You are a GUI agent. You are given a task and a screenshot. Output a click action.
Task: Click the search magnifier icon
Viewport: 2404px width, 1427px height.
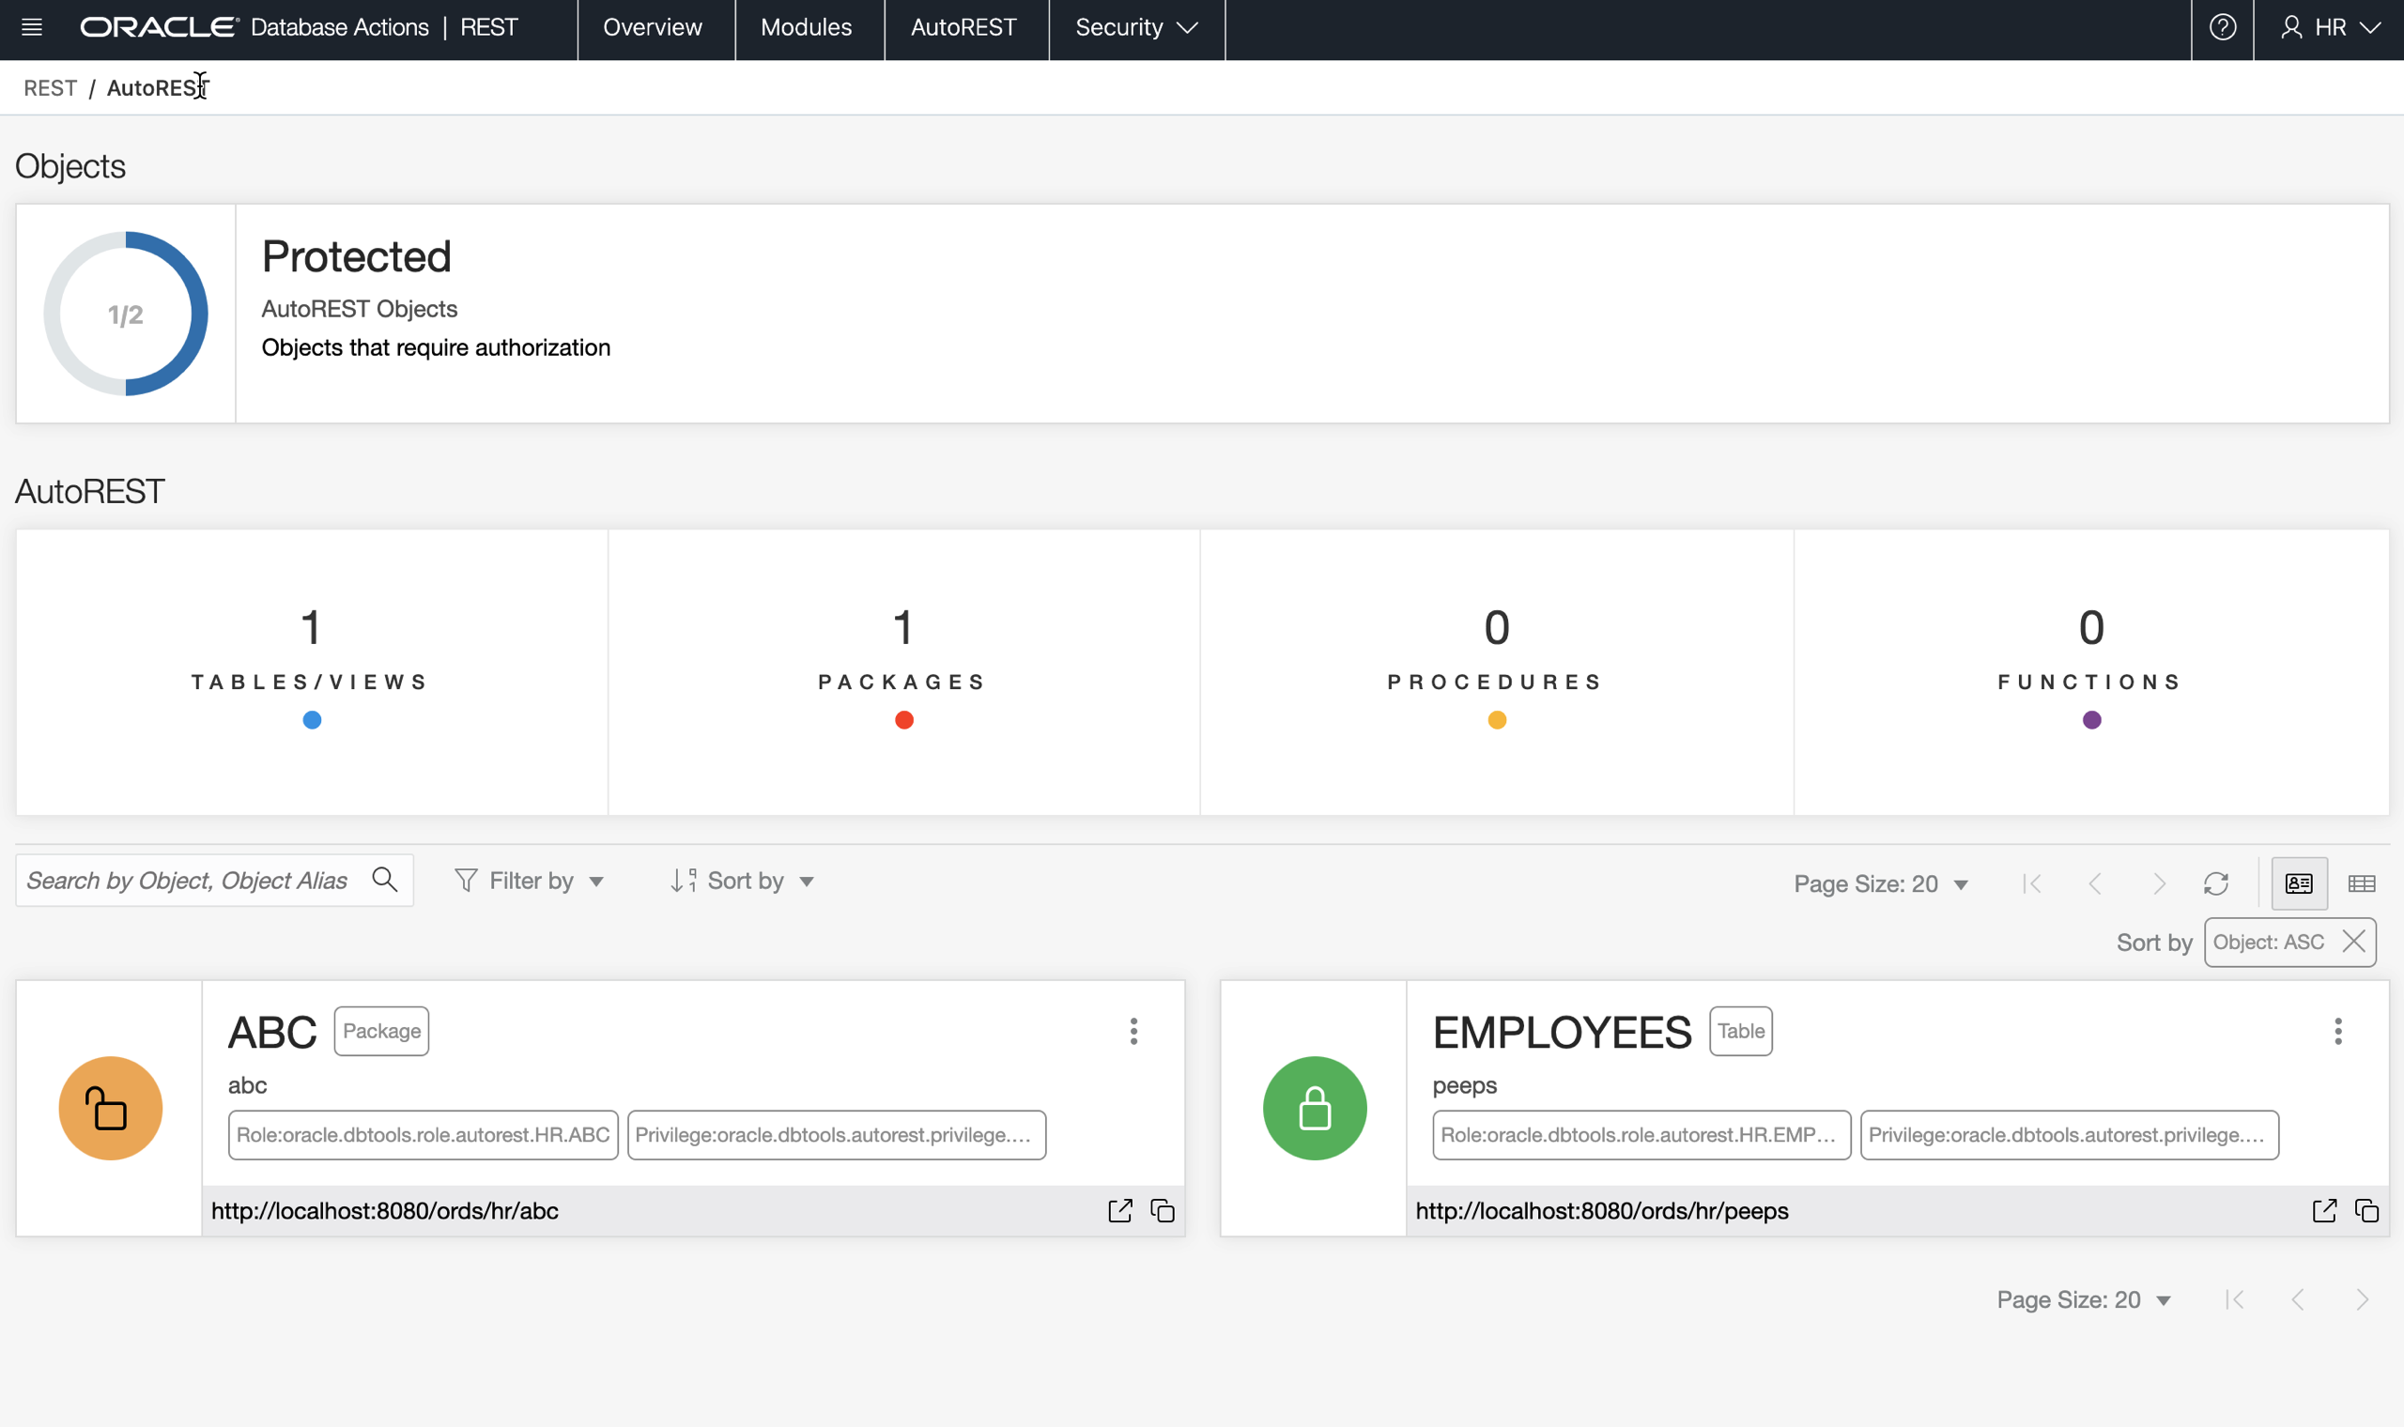click(x=385, y=880)
